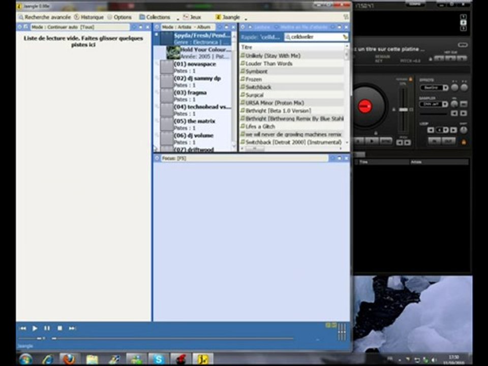The width and height of the screenshot is (488, 366).
Task: Pause playback in the Jaangle player bar
Action: (47, 328)
